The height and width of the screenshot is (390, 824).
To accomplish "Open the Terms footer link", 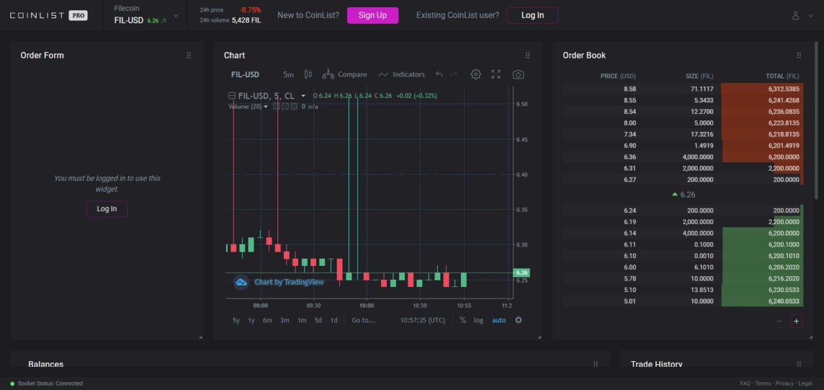I will coord(763,384).
